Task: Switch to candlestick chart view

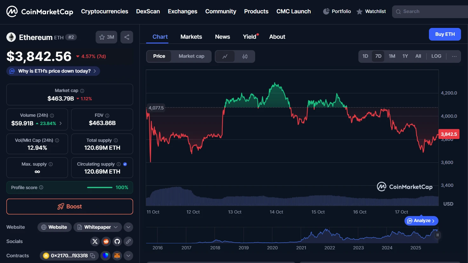Action: click(x=245, y=56)
